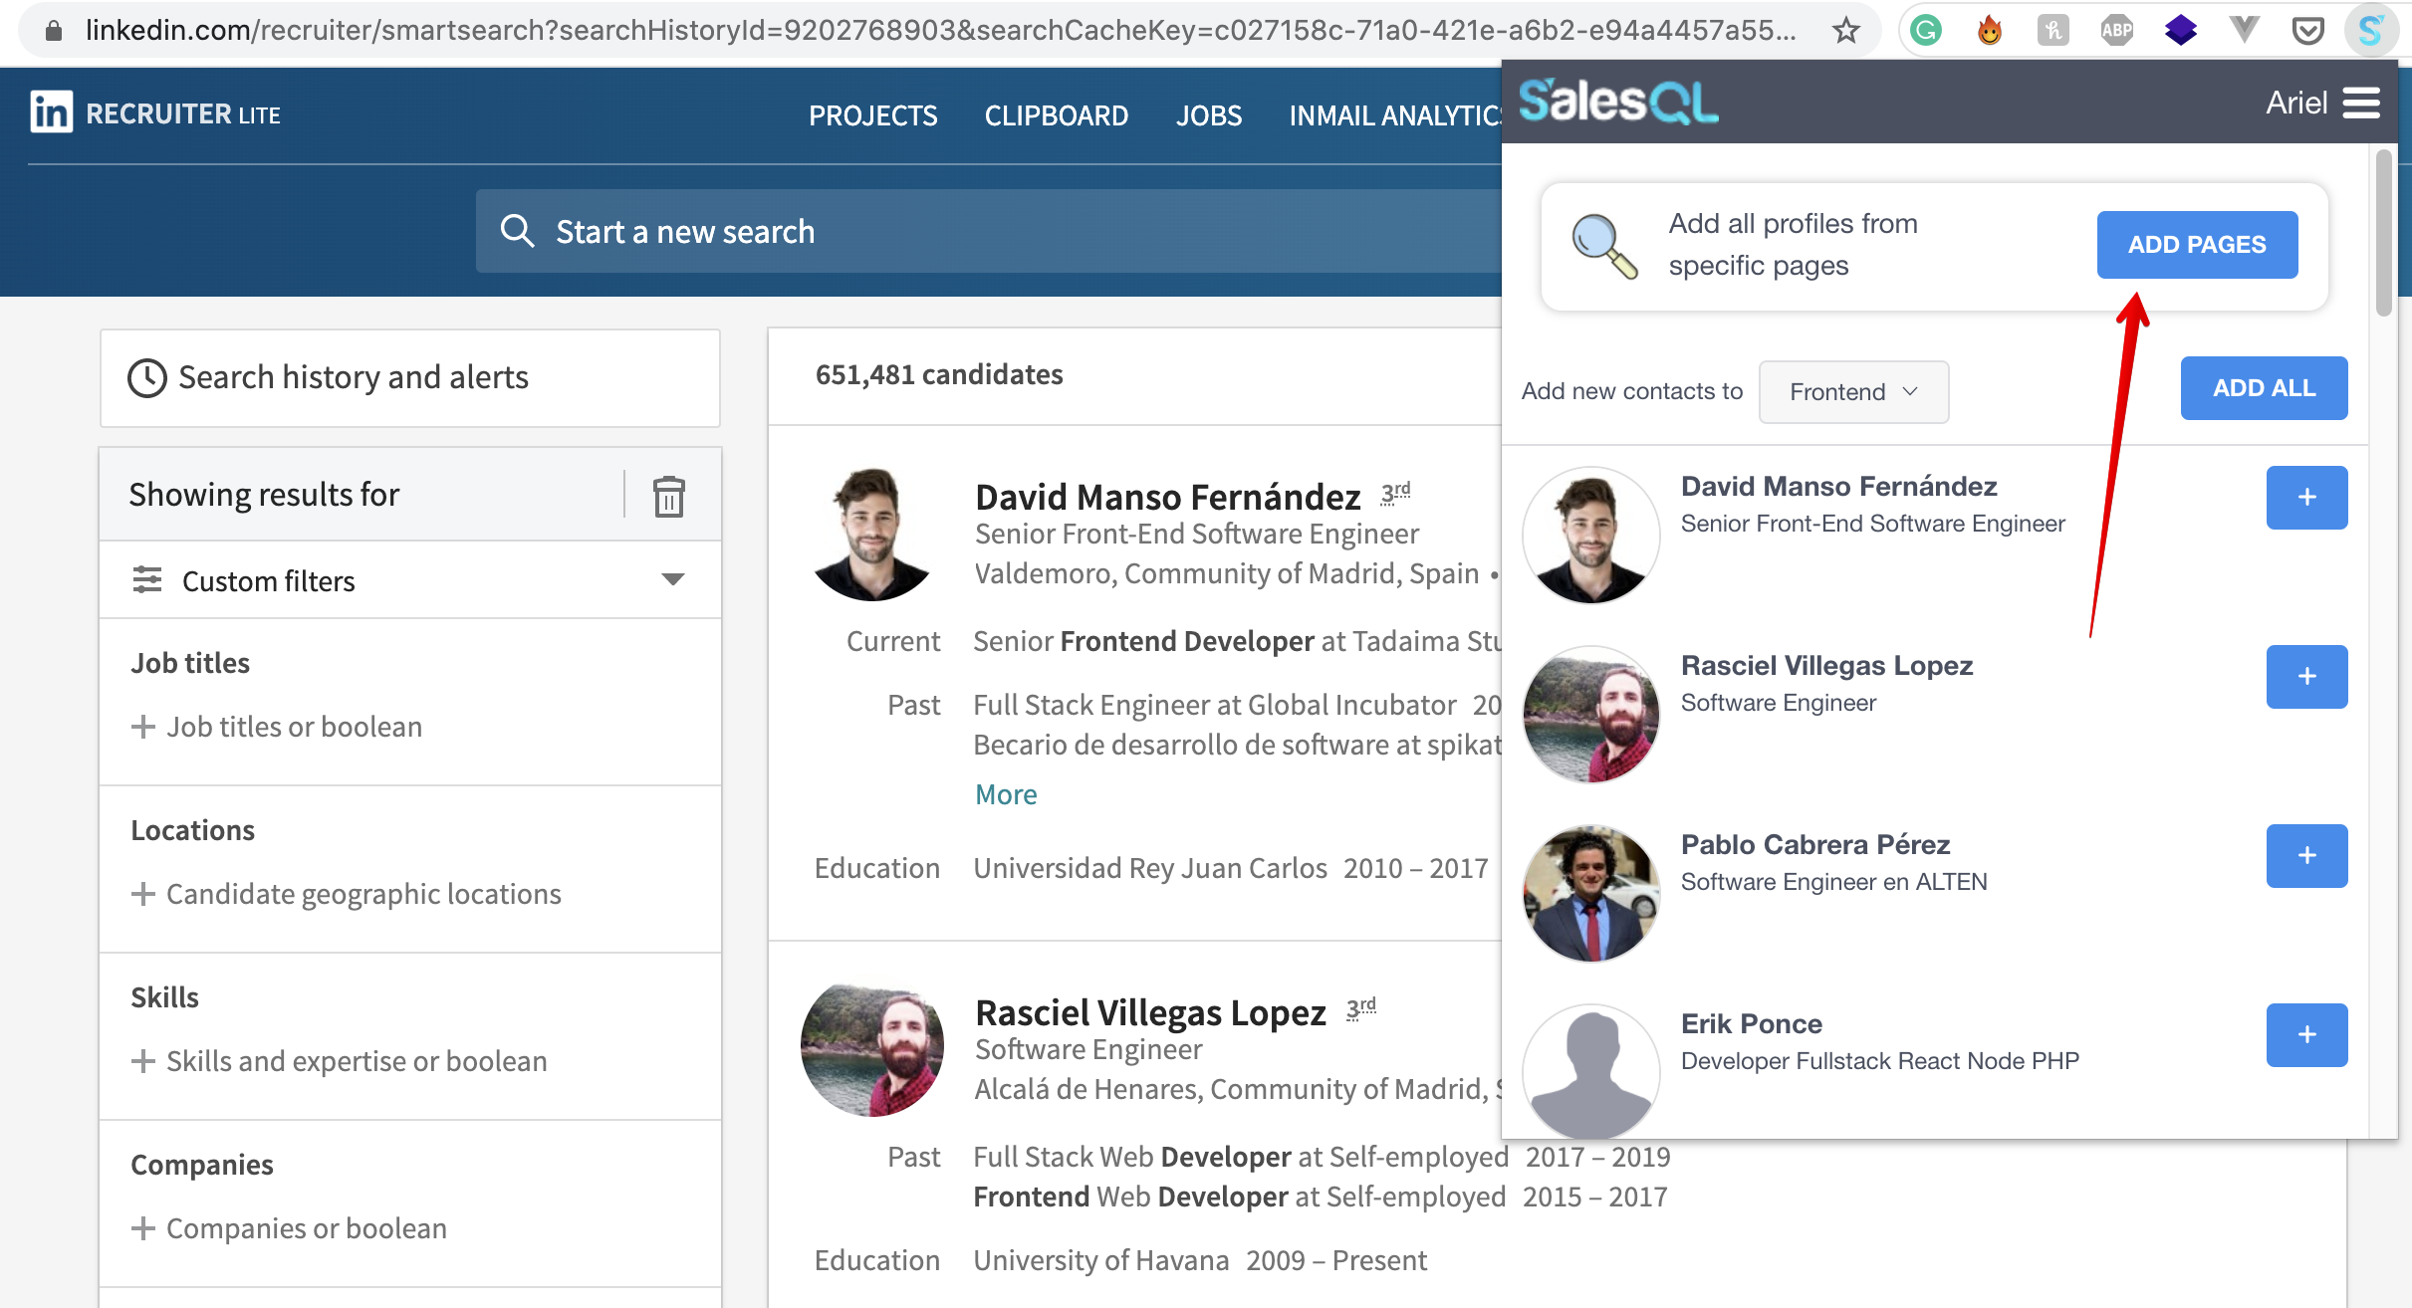The width and height of the screenshot is (2412, 1308).
Task: Click the trash icon to clear filters
Action: 668,496
